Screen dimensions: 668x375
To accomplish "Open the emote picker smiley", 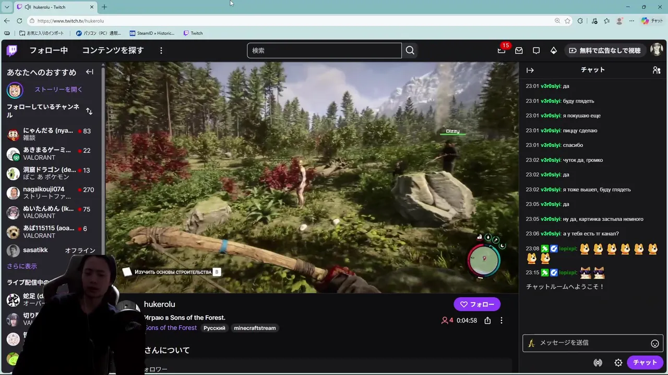I will click(x=655, y=343).
